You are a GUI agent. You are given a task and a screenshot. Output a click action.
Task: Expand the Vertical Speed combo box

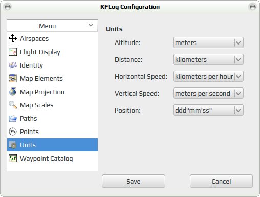[x=208, y=93]
